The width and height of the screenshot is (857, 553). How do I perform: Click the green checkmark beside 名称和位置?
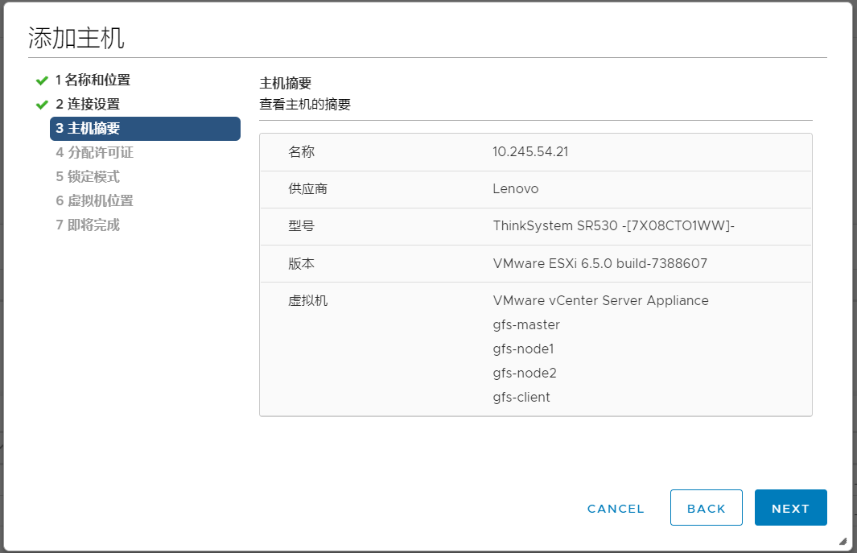[x=42, y=81]
